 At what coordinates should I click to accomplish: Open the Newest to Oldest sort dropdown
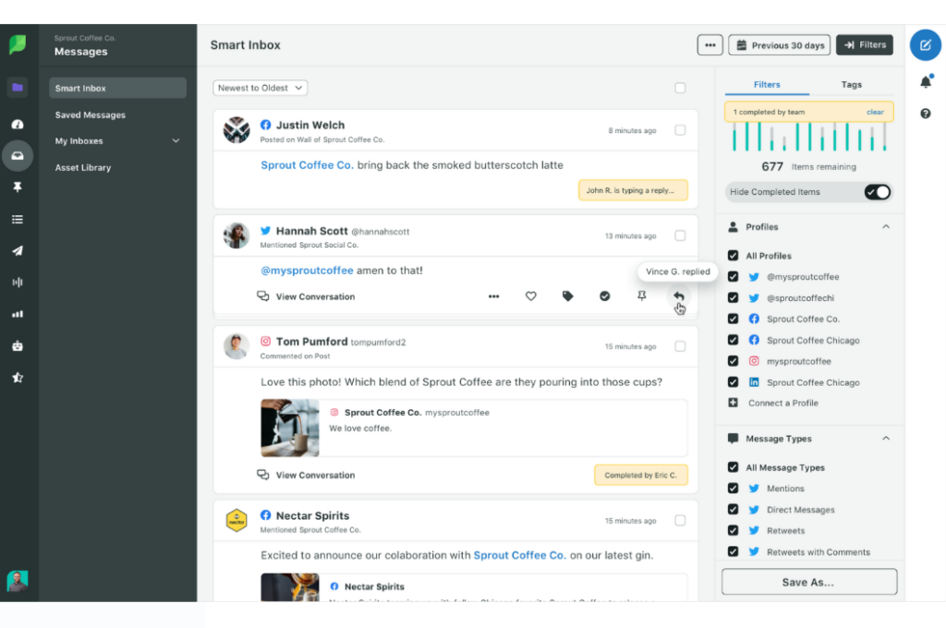(x=260, y=88)
